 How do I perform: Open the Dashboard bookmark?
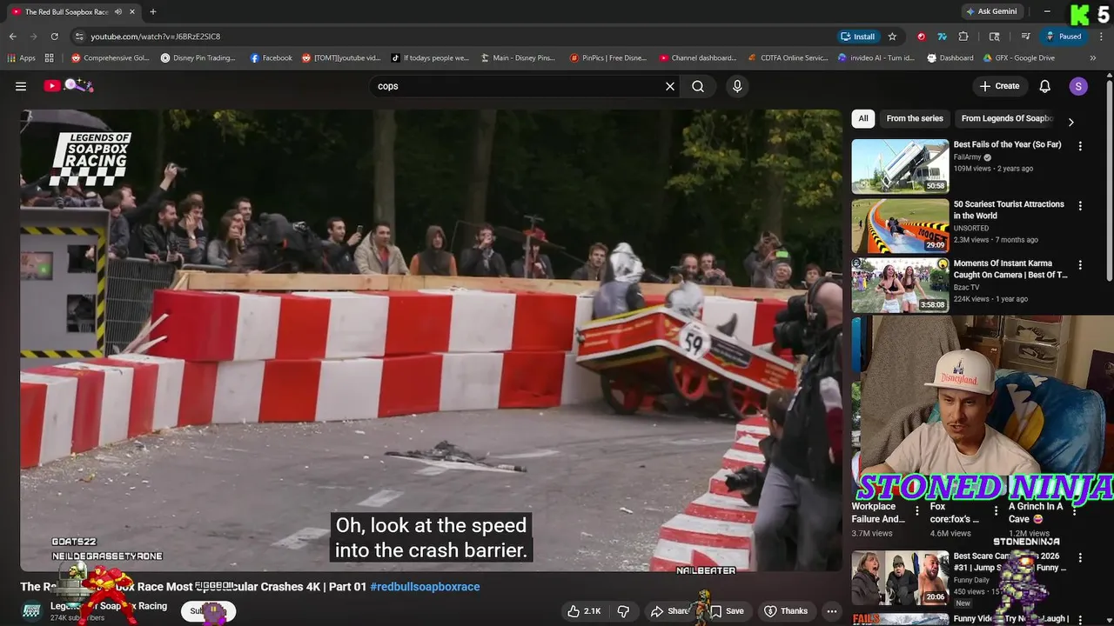click(950, 58)
